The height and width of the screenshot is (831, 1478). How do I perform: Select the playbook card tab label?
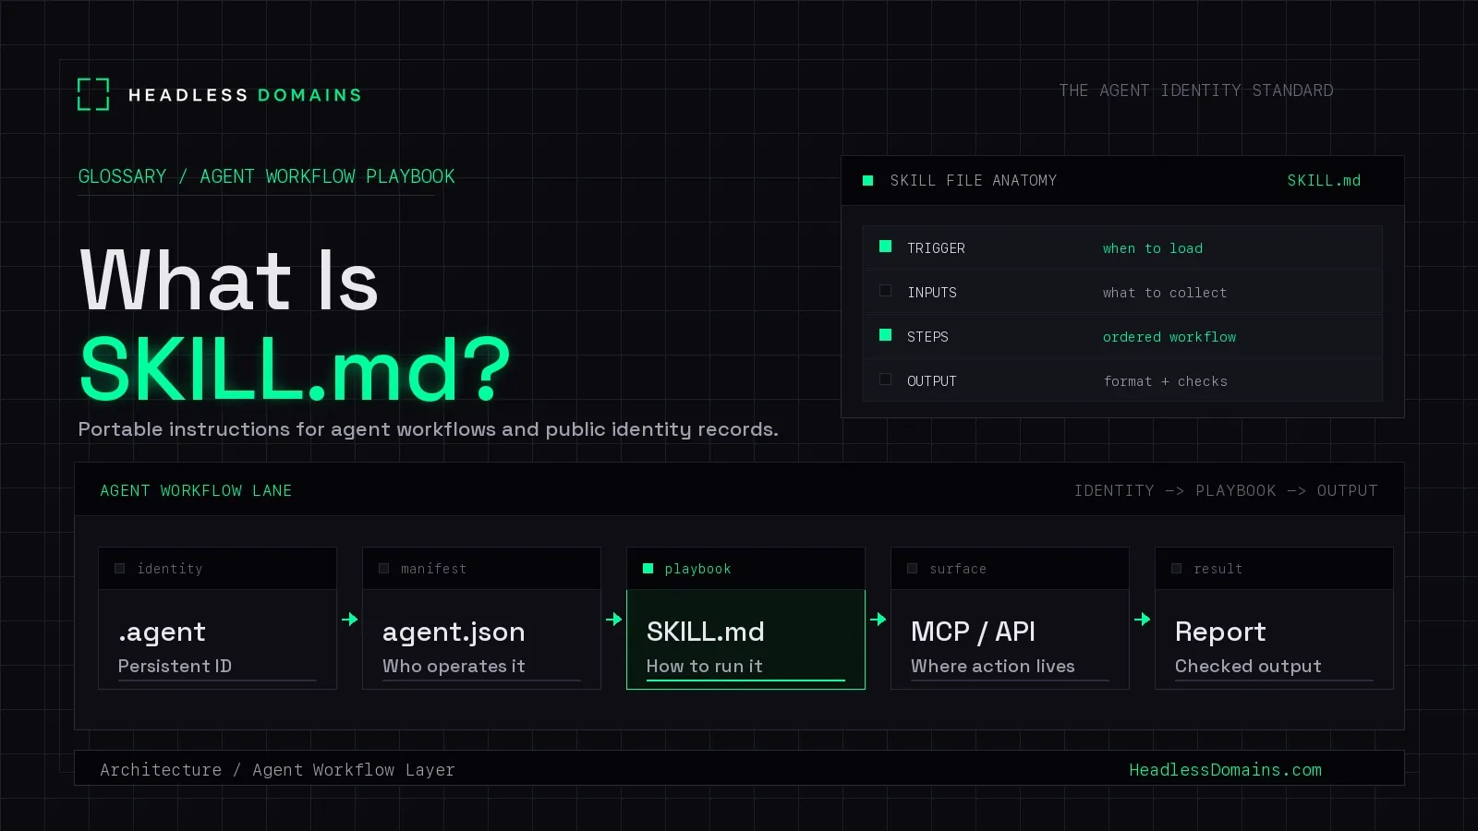697,570
